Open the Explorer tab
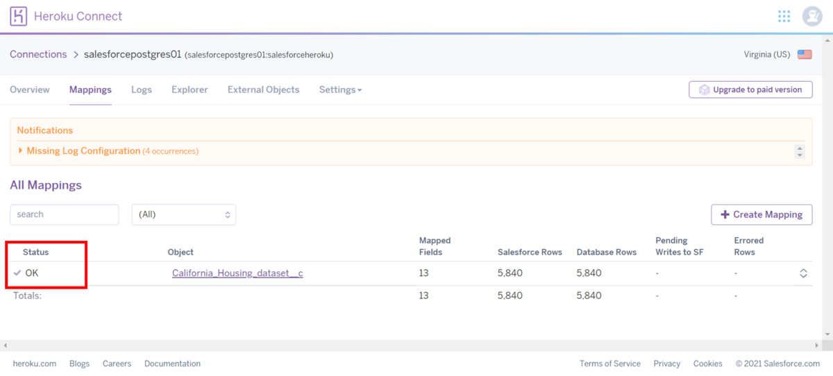This screenshot has width=833, height=376. (x=190, y=89)
